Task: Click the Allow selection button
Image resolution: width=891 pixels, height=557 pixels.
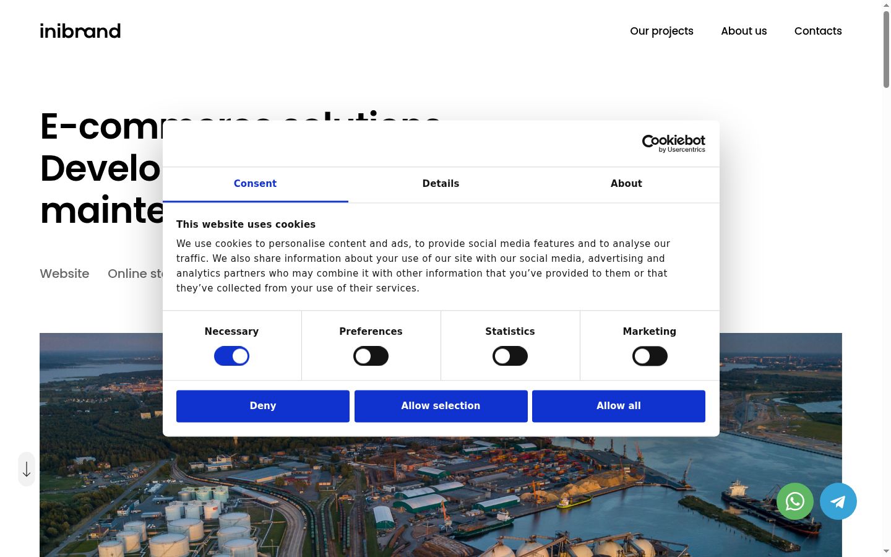Action: point(441,406)
